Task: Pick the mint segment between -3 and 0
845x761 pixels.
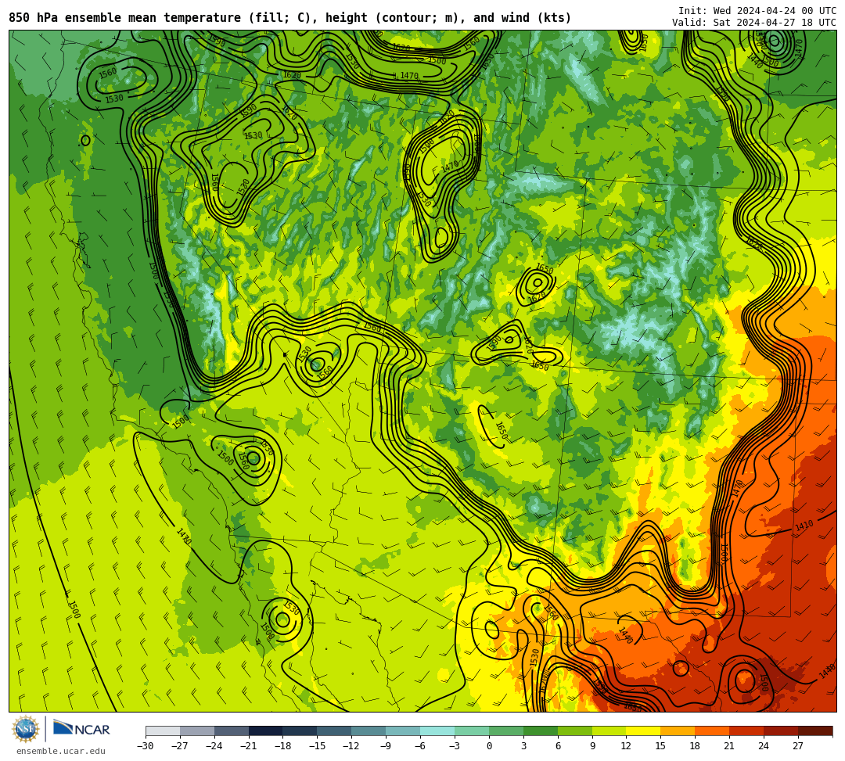Action: (472, 730)
